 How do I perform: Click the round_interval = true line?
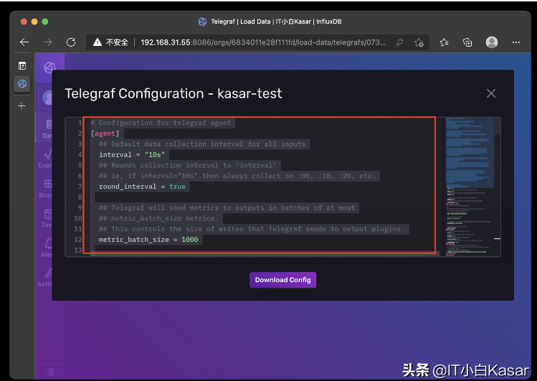142,187
